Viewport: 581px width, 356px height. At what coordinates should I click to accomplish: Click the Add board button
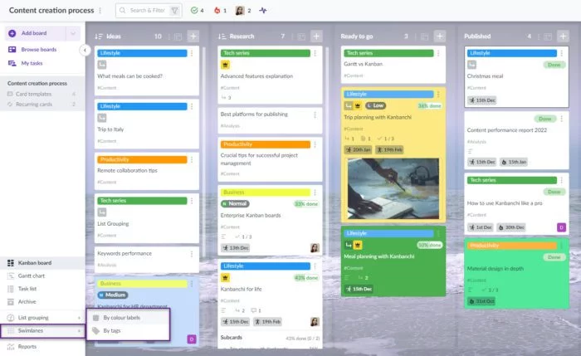pos(33,33)
